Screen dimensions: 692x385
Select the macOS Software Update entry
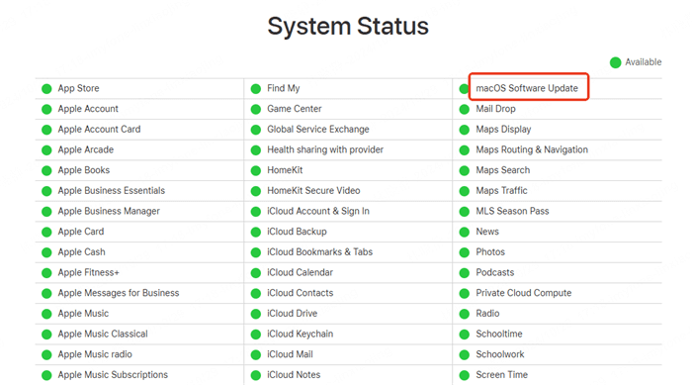pyautogui.click(x=527, y=88)
